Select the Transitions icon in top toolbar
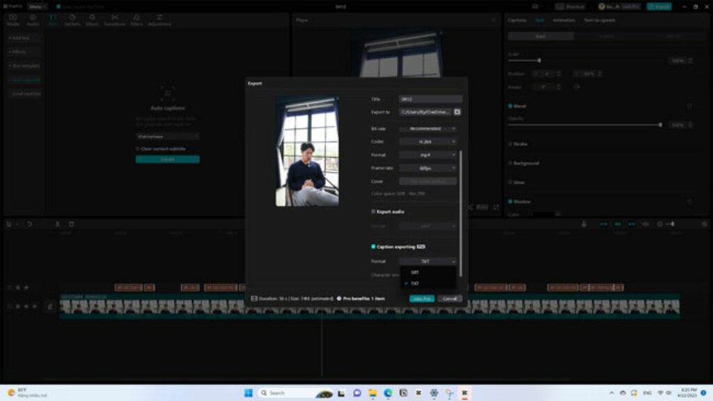713x401 pixels. pos(114,19)
